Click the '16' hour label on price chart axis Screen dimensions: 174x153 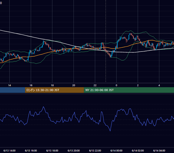click(31, 85)
